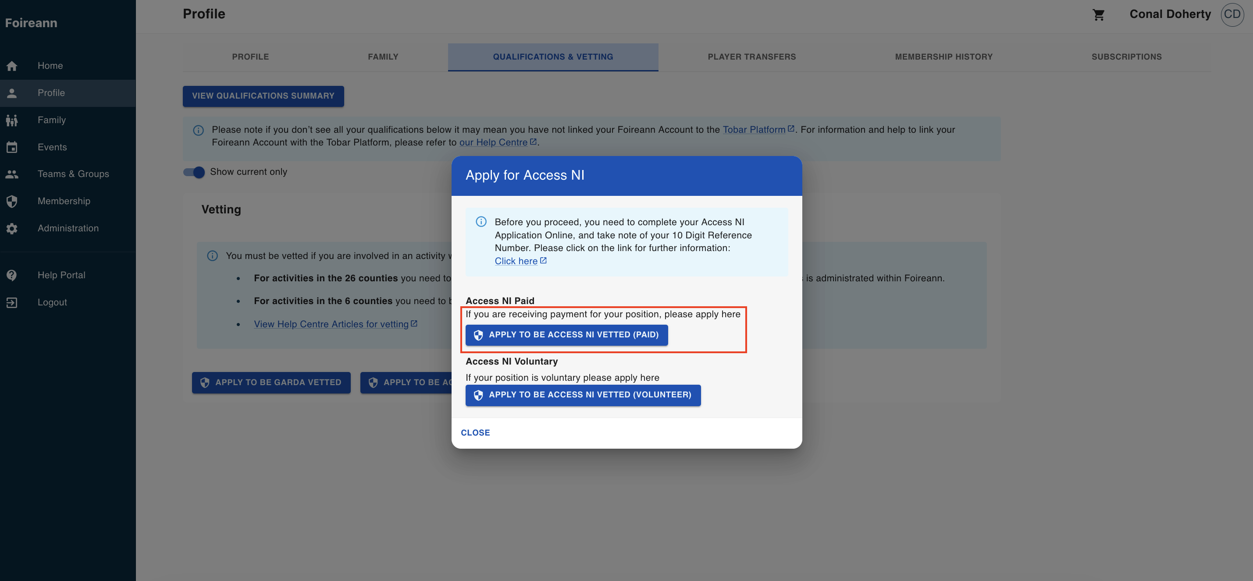The height and width of the screenshot is (581, 1253).
Task: Click external-link icon beside Click here
Action: tap(543, 261)
